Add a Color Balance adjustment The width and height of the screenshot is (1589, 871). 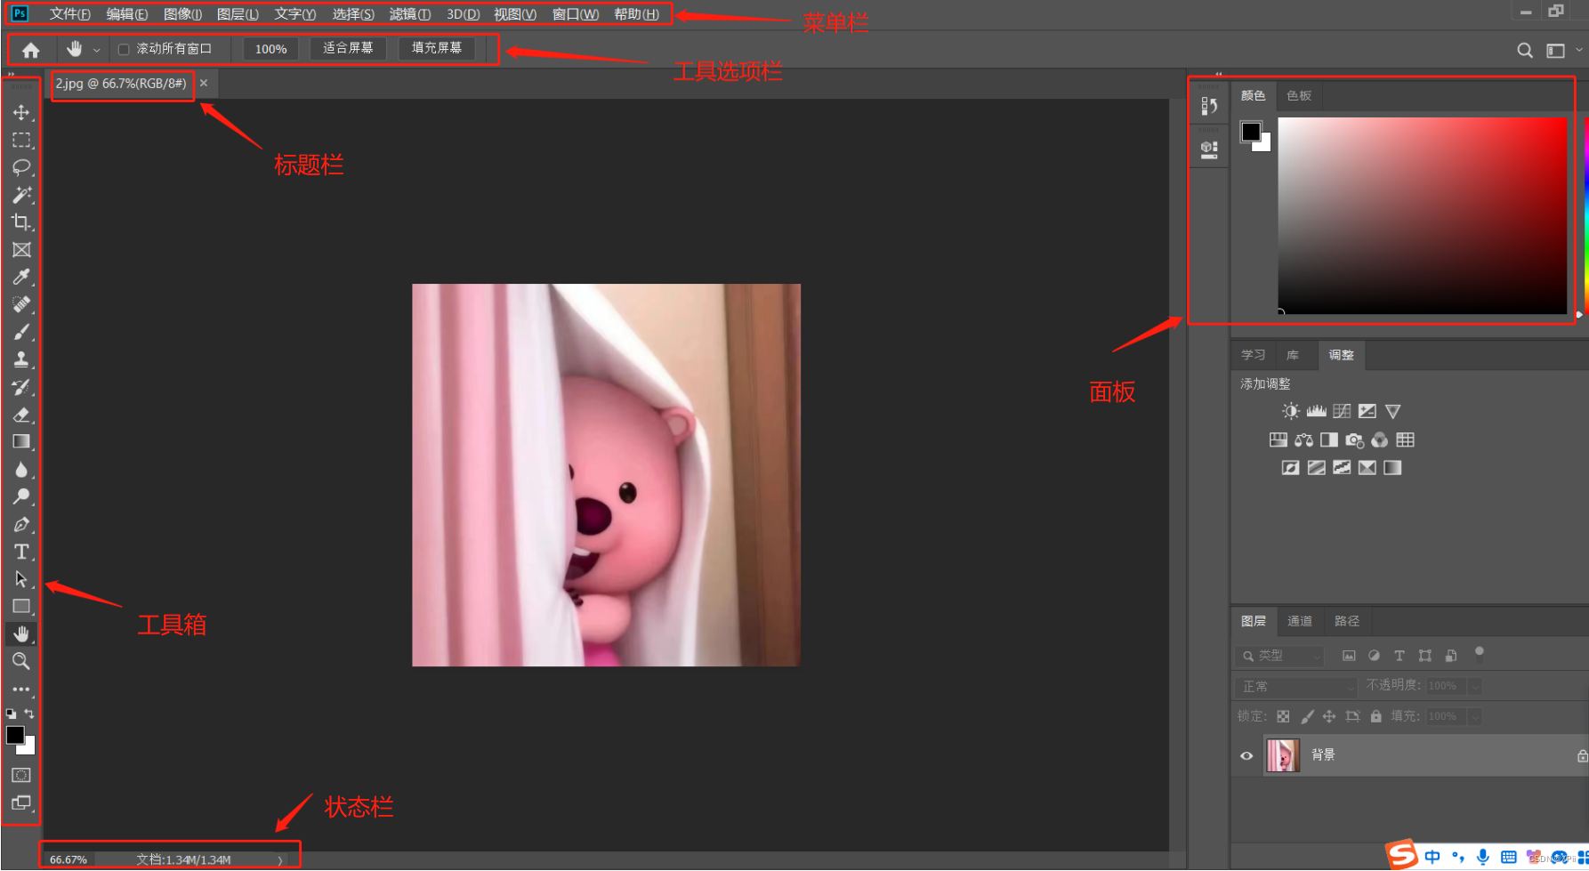[x=1303, y=440]
